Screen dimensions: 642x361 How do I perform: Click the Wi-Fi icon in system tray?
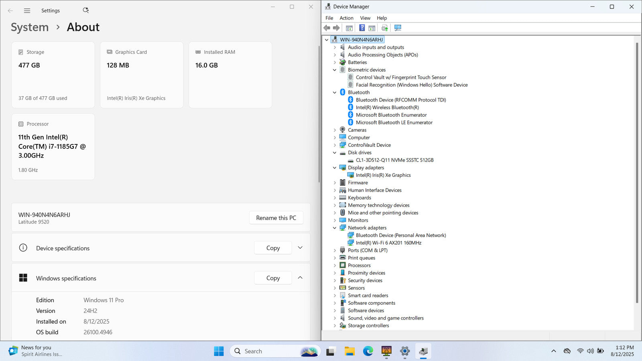click(x=580, y=351)
